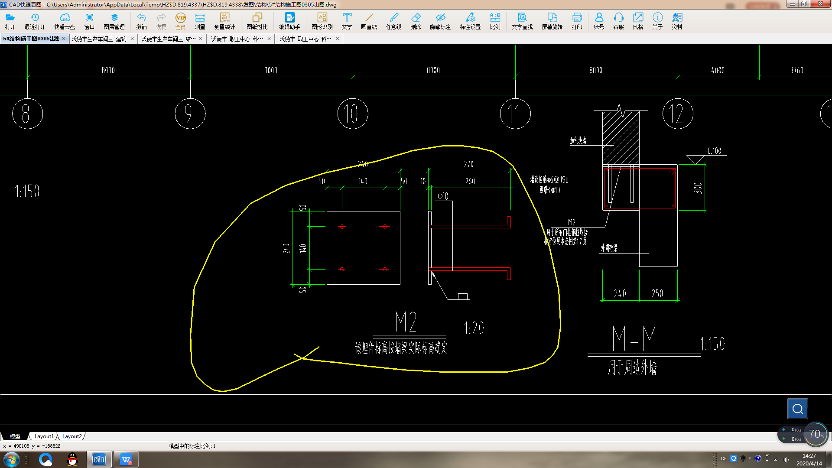832x468 pixels.
Task: Open the Style (风格) settings icon
Action: coord(638,21)
